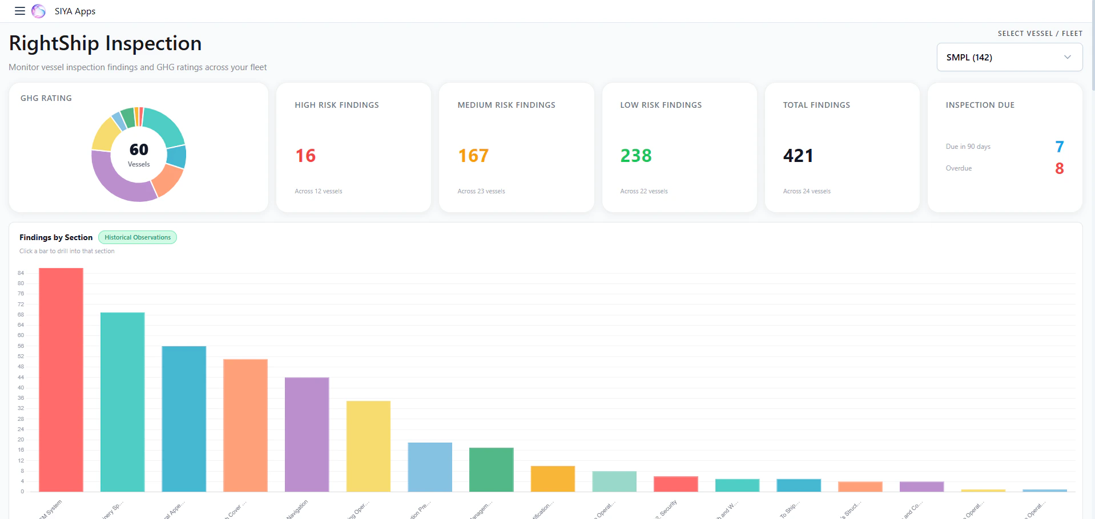Click the tallest red M System bar

tap(61, 380)
